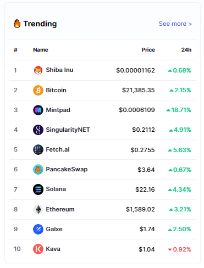
Task: Click the Fetch.ai dotted logo icon
Action: pos(38,149)
